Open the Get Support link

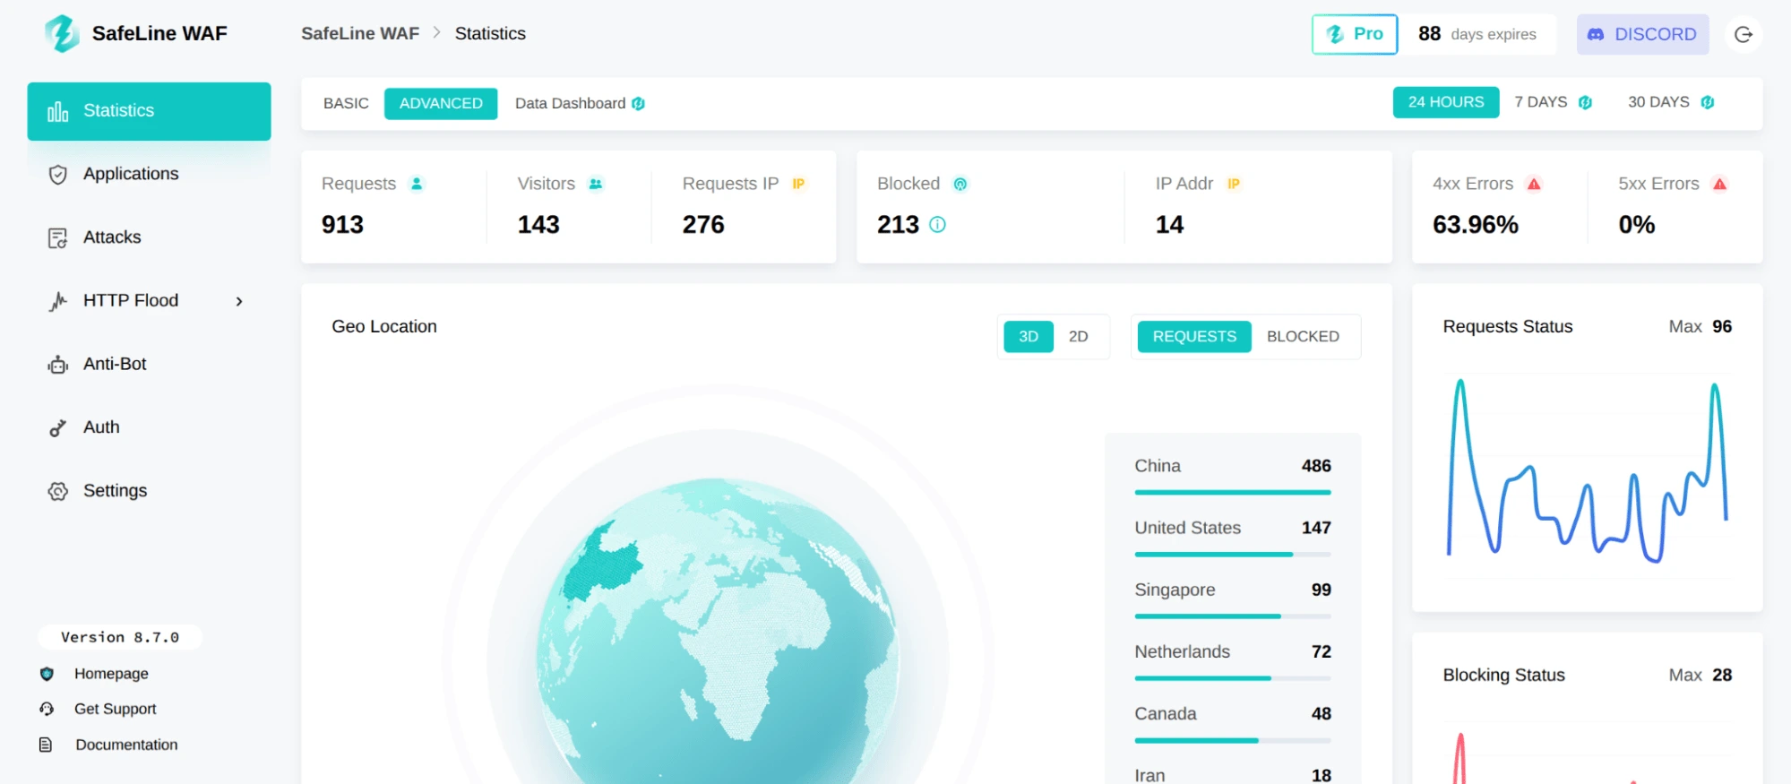116,709
